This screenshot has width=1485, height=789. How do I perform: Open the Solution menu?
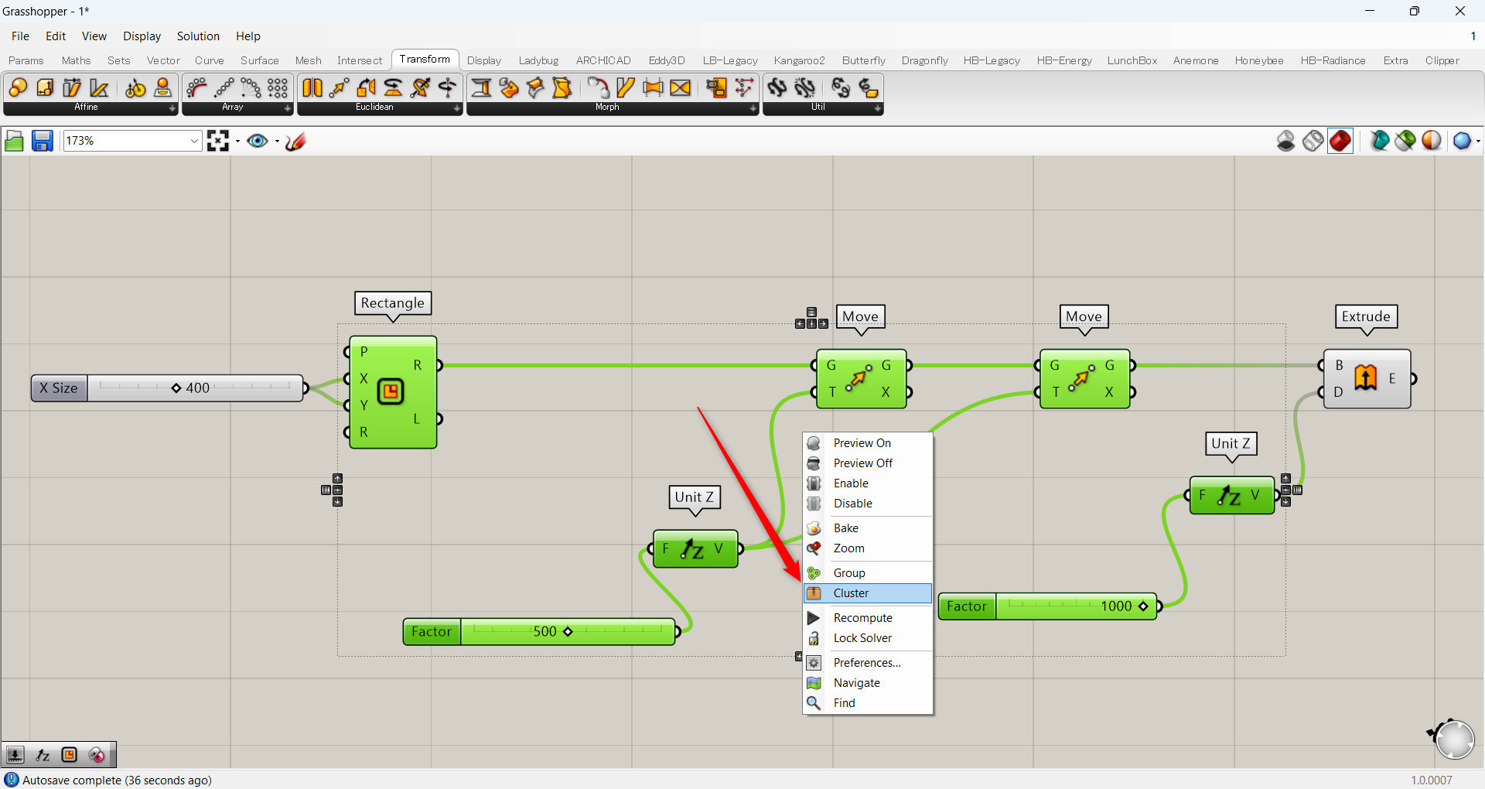pos(198,36)
